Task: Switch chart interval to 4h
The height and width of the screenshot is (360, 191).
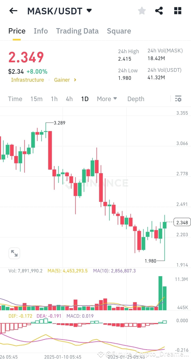Action: 69,99
